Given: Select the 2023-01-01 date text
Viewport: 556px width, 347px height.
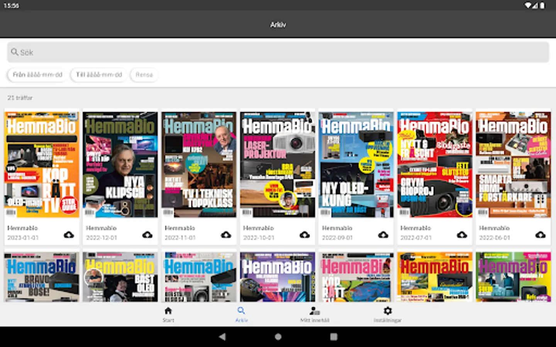Looking at the screenshot, I should click(23, 238).
